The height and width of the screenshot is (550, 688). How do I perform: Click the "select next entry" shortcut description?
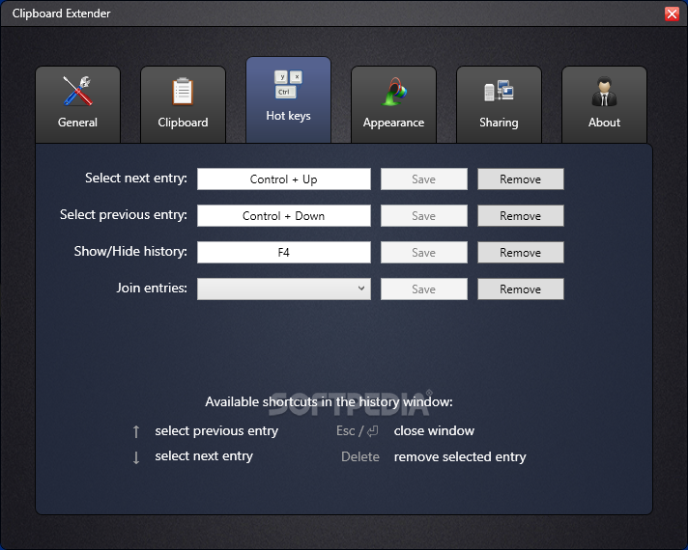point(204,456)
